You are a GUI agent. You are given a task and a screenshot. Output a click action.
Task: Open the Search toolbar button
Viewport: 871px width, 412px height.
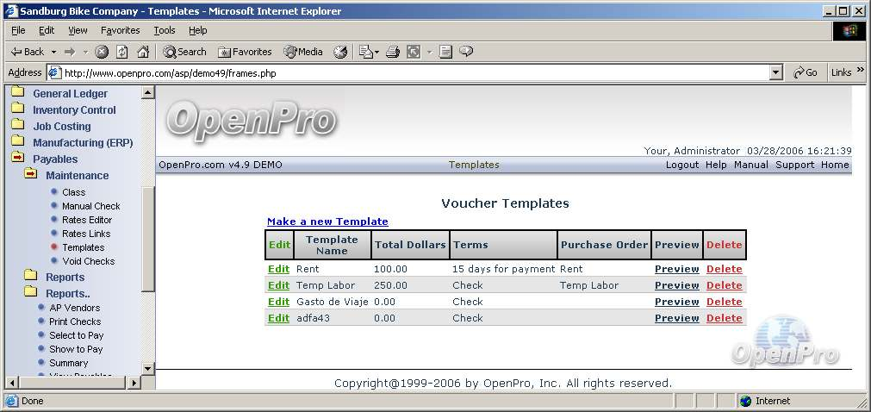pyautogui.click(x=184, y=52)
